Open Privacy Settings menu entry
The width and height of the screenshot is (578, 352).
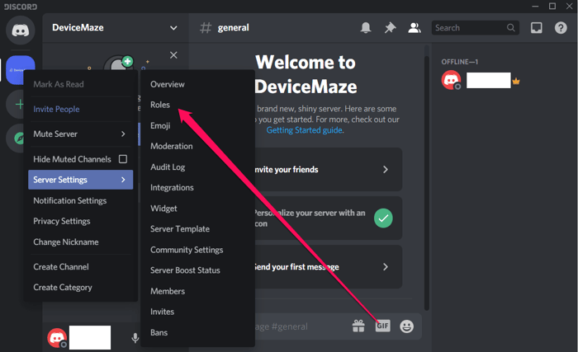(x=80, y=221)
